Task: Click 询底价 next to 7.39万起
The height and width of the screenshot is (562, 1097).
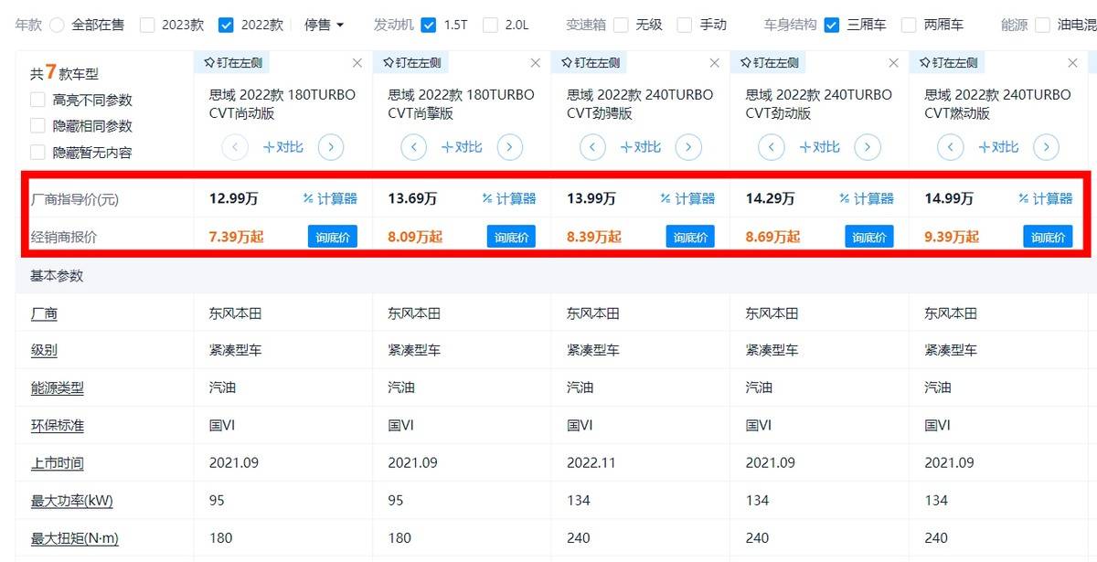Action: pyautogui.click(x=333, y=238)
